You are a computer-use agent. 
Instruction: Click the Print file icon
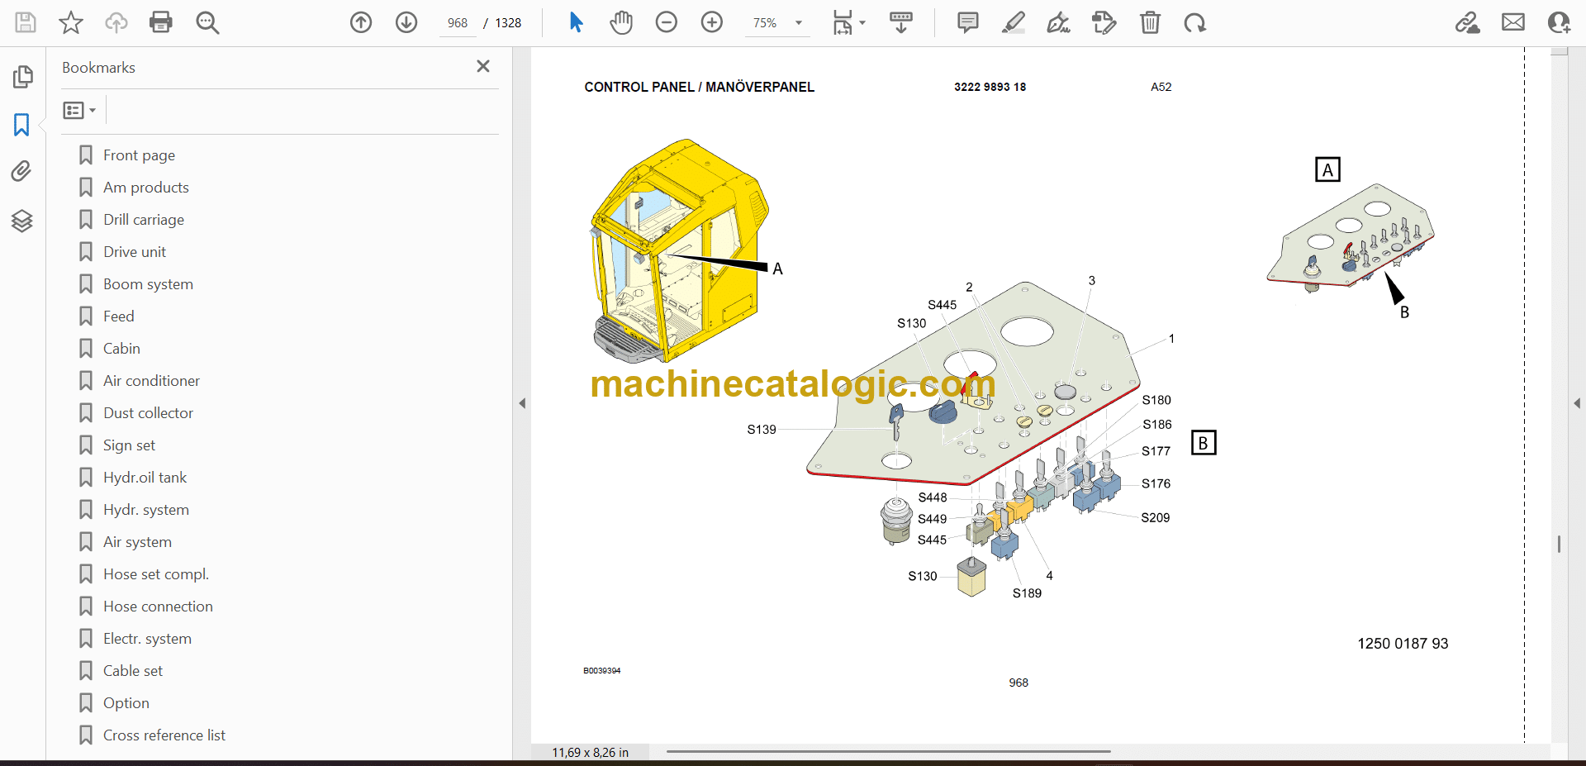[161, 22]
